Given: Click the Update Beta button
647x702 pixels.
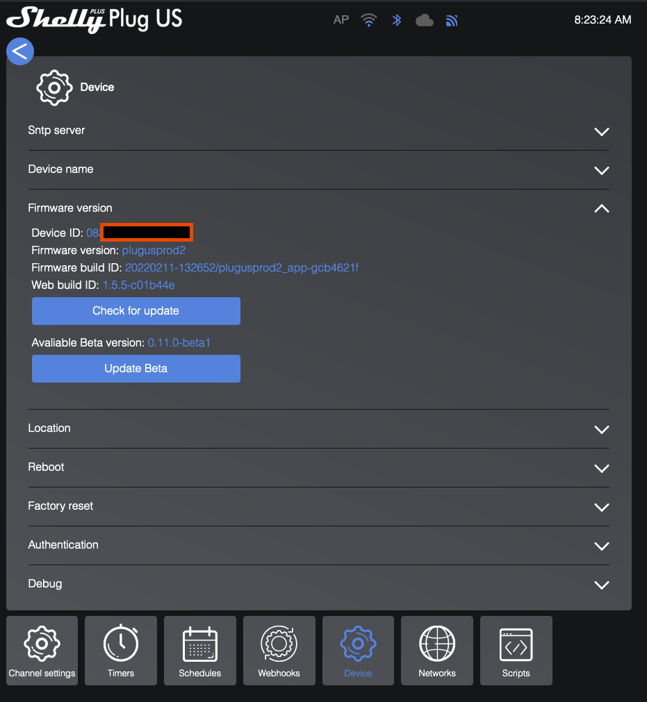Looking at the screenshot, I should click(136, 369).
